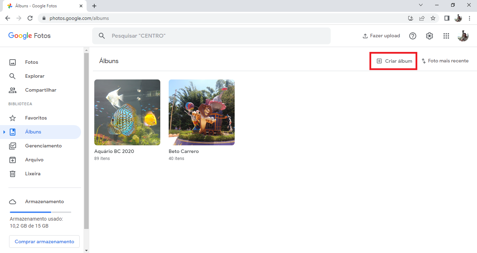
Task: Open the Foto mais recente sort dropdown
Action: pos(445,61)
